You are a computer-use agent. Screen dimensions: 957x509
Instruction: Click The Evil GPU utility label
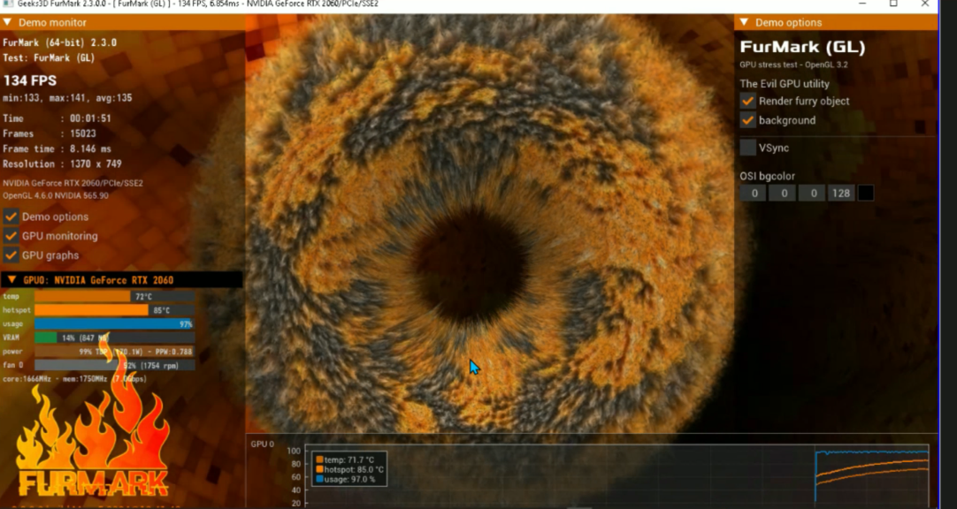click(x=785, y=84)
